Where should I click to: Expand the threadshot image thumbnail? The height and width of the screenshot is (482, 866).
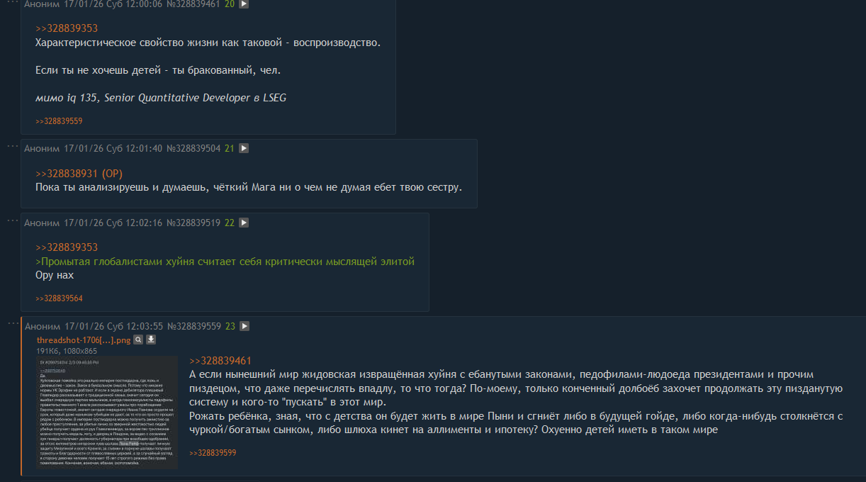(x=107, y=413)
